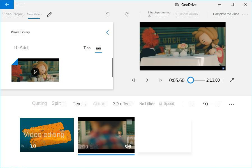Viewport: 252px width, 168px height.
Task: Open the rename pencil icon for New Video
Action: coord(49,14)
